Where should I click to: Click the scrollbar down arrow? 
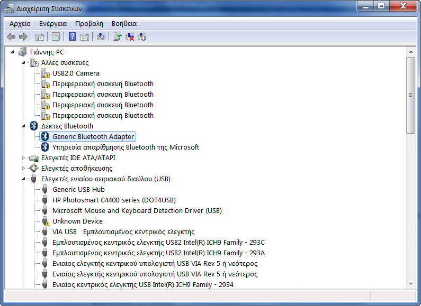(x=411, y=284)
